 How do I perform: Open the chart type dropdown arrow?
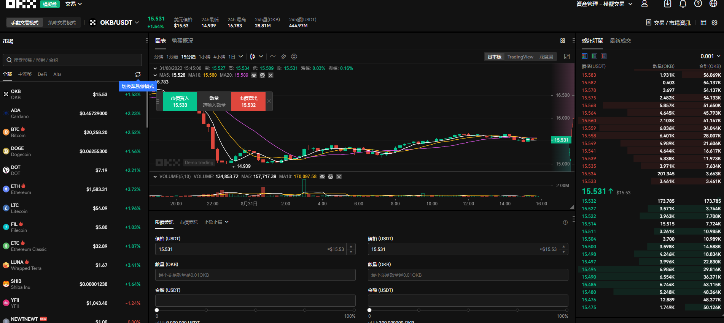click(x=261, y=57)
